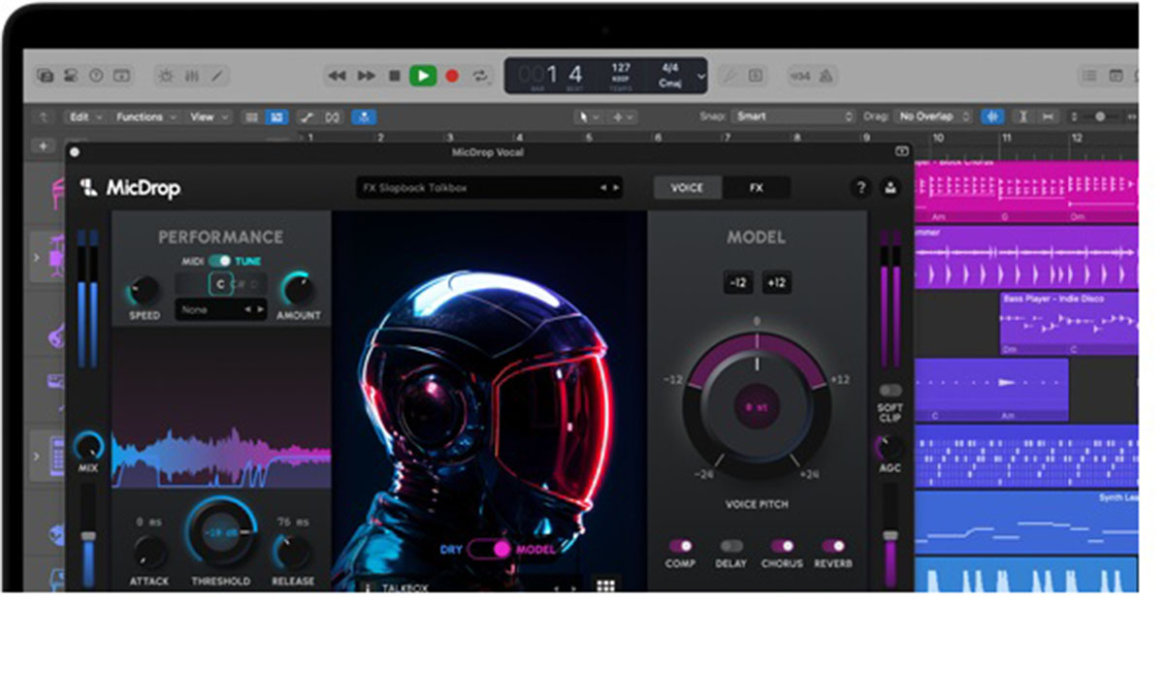Image resolution: width=1164 pixels, height=698 pixels.
Task: Toggle the DRY/MODEL switch
Action: tap(490, 550)
